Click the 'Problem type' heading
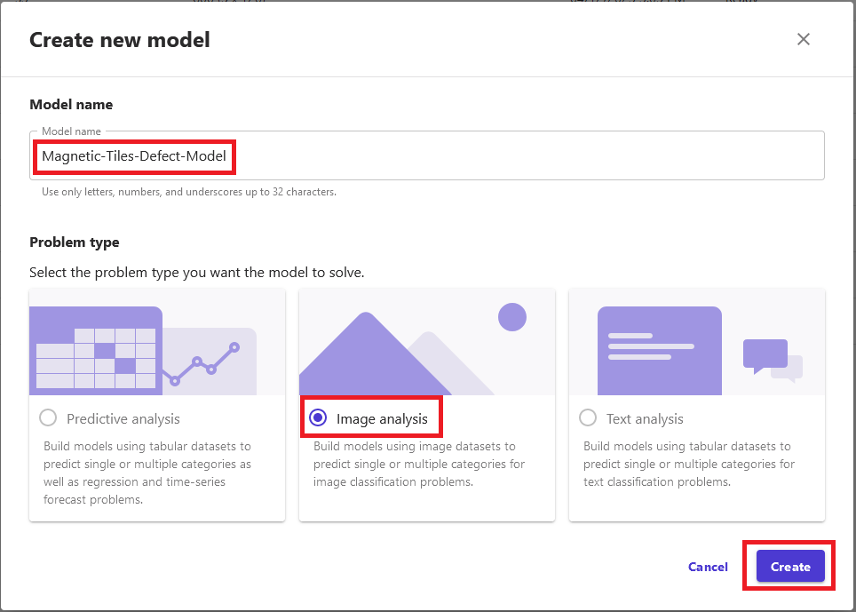This screenshot has width=856, height=612. tap(75, 242)
